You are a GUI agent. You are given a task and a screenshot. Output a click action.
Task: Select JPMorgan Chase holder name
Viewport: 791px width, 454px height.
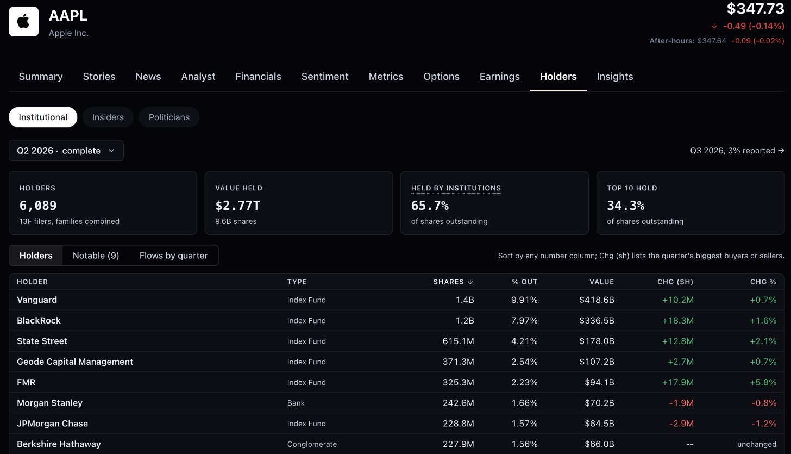point(52,424)
